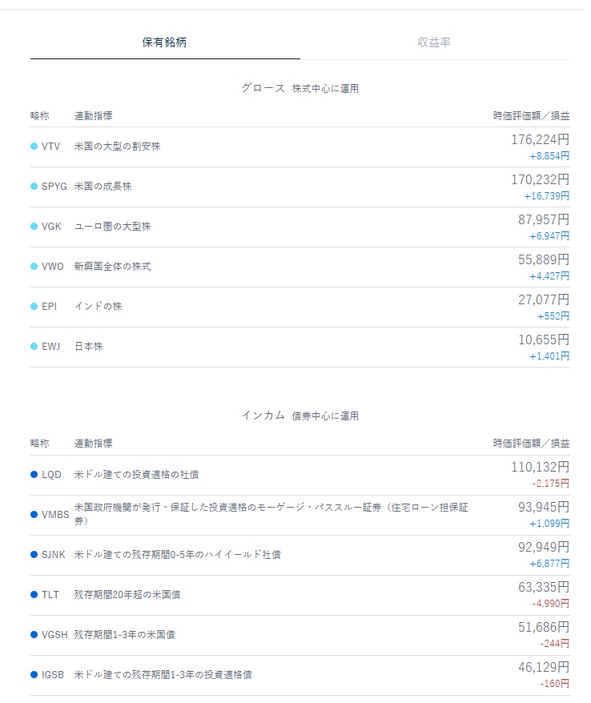The width and height of the screenshot is (591, 703).
Task: Click the gain value +1,401円
Action: 549,356
